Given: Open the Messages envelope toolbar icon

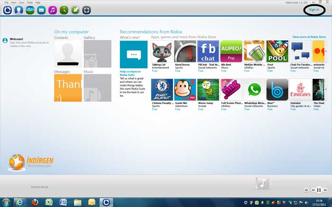Looking at the screenshot, I should point(41,10).
